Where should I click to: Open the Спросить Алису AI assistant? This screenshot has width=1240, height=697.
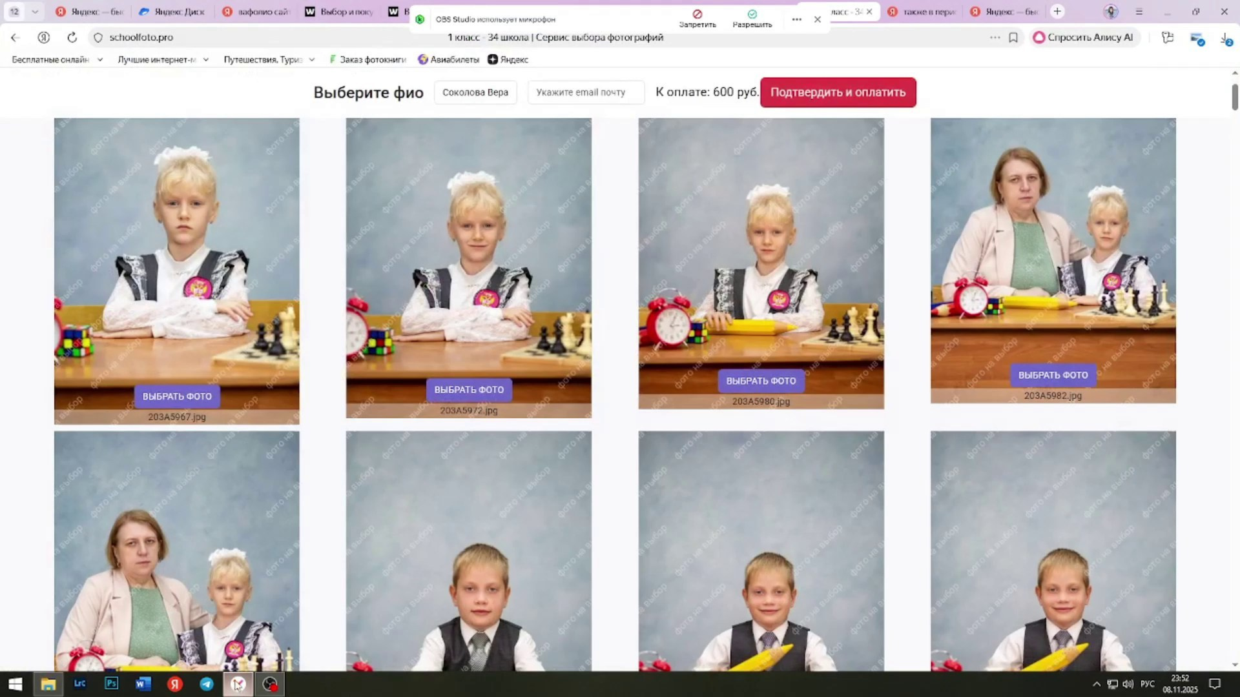(x=1084, y=37)
